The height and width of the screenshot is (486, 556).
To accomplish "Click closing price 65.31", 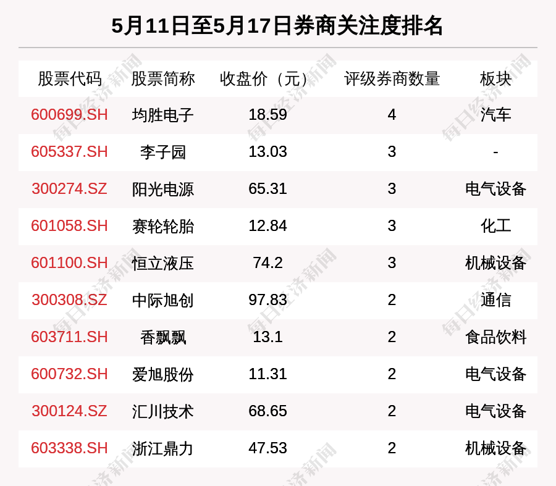I will point(267,188).
